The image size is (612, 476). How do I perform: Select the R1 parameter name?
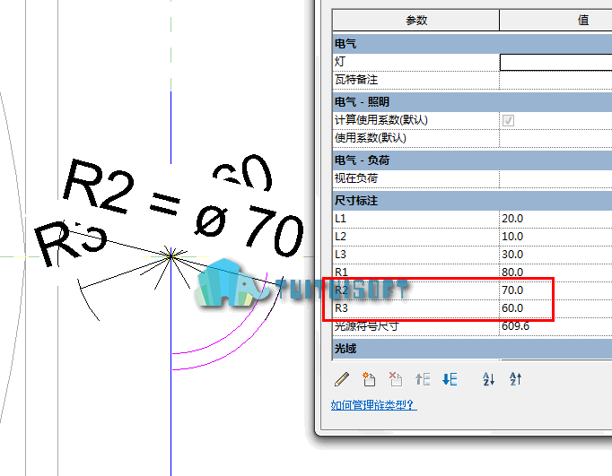click(341, 272)
